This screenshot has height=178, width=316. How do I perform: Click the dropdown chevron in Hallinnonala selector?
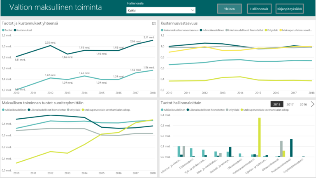pyautogui.click(x=192, y=10)
